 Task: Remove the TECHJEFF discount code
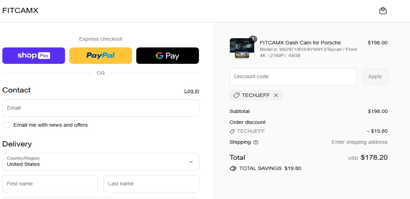(x=276, y=95)
